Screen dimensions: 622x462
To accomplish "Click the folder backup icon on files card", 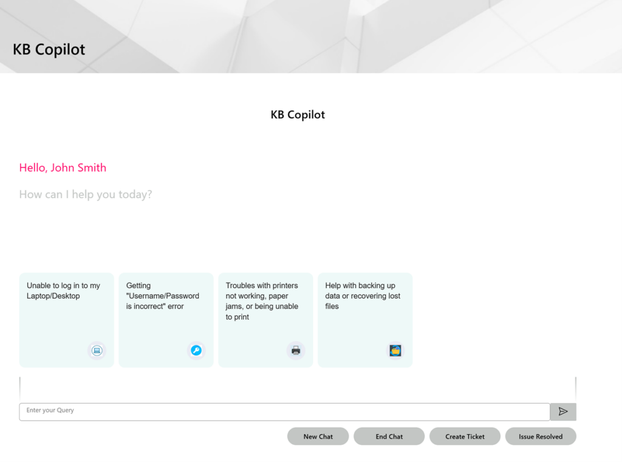I will pyautogui.click(x=395, y=350).
